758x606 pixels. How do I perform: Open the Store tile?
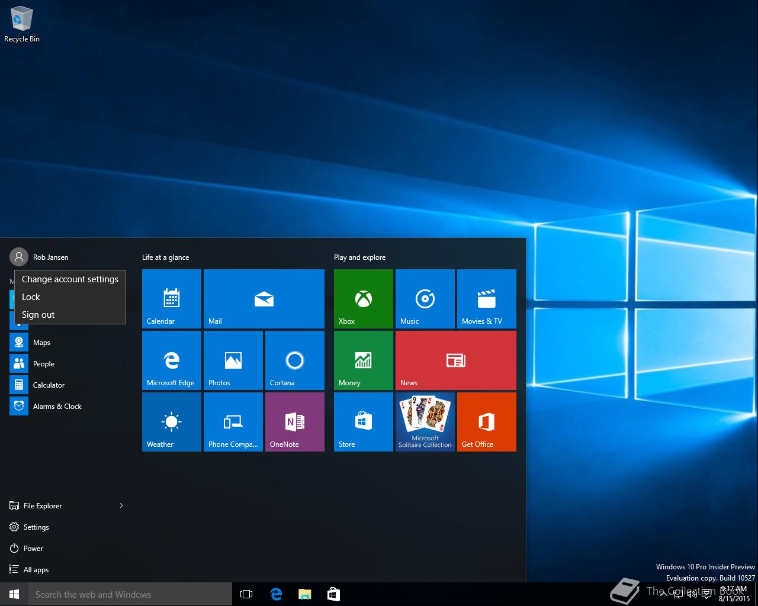pos(364,422)
